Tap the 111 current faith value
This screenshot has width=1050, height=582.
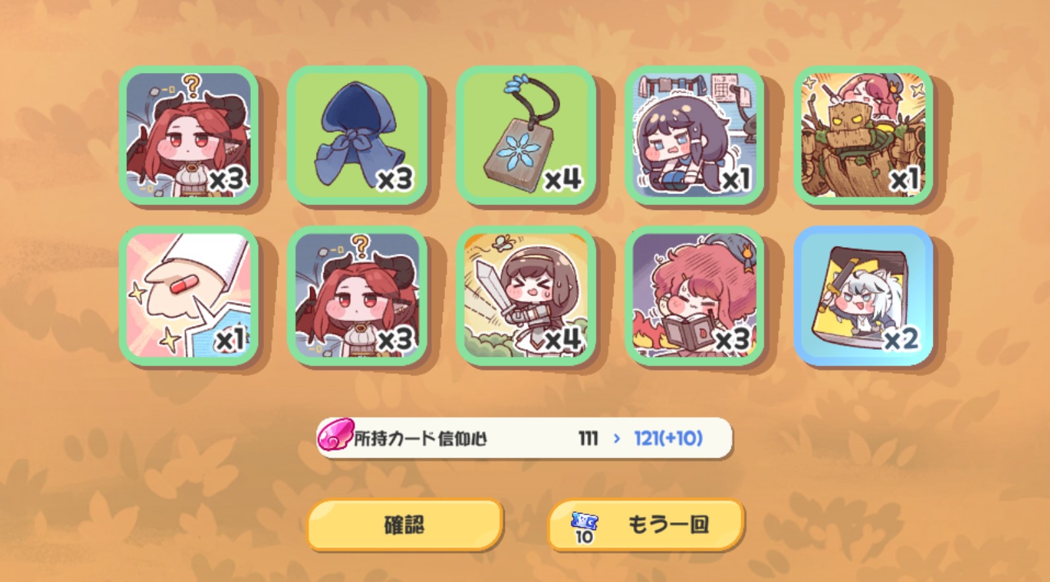(x=588, y=438)
